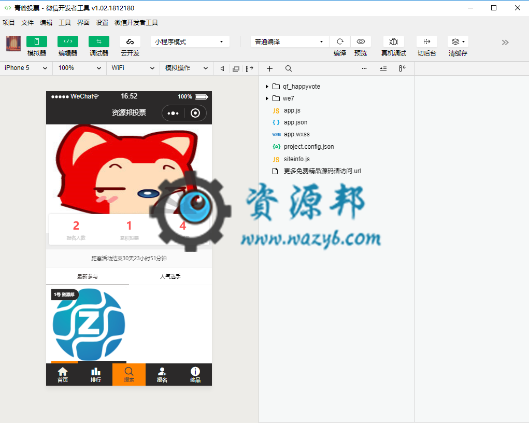Open the 项目 menu

tap(9, 23)
